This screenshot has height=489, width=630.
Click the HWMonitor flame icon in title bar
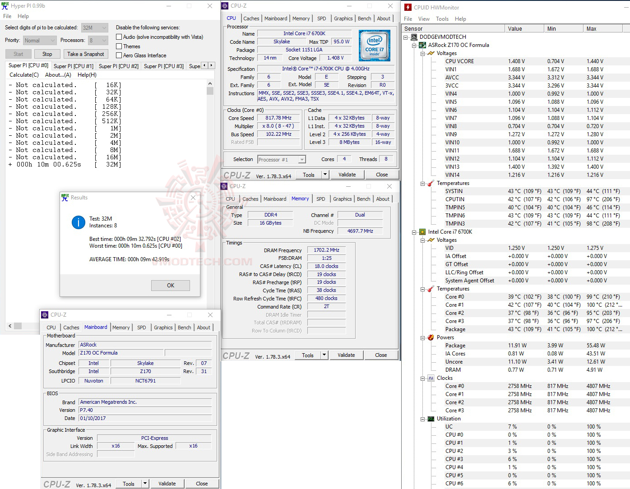pos(408,7)
